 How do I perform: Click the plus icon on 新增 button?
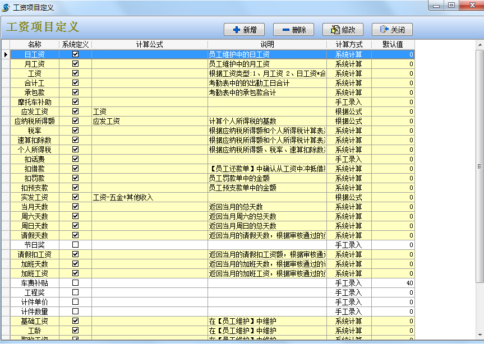(x=236, y=30)
